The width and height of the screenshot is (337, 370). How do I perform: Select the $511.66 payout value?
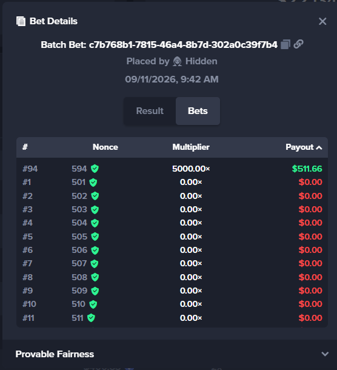tap(307, 169)
